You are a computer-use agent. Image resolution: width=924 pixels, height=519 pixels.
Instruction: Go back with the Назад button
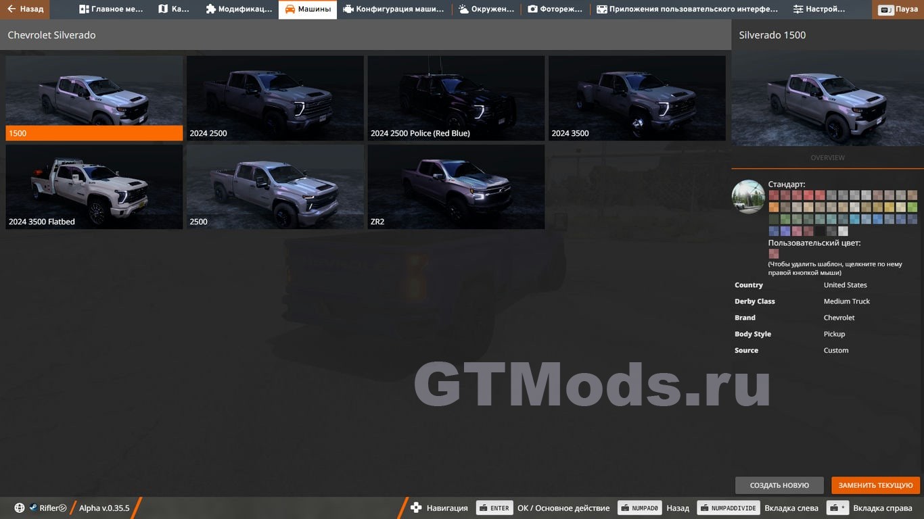(25, 9)
